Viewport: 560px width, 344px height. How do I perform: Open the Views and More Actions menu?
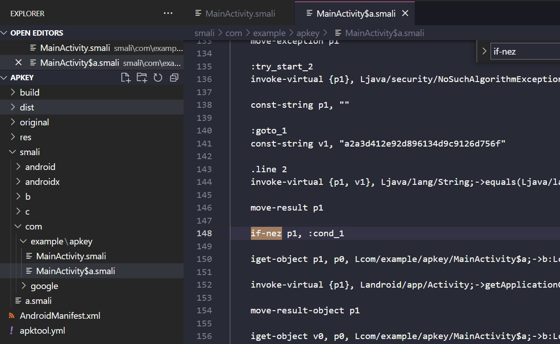coord(168,13)
